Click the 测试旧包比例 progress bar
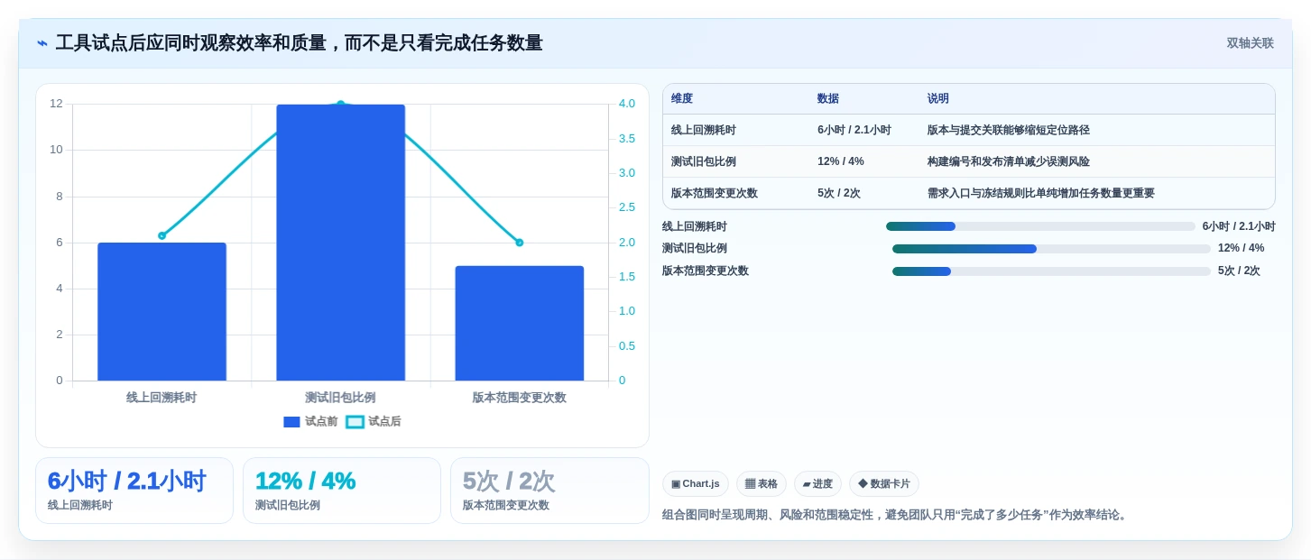The height and width of the screenshot is (560, 1311). [1051, 249]
